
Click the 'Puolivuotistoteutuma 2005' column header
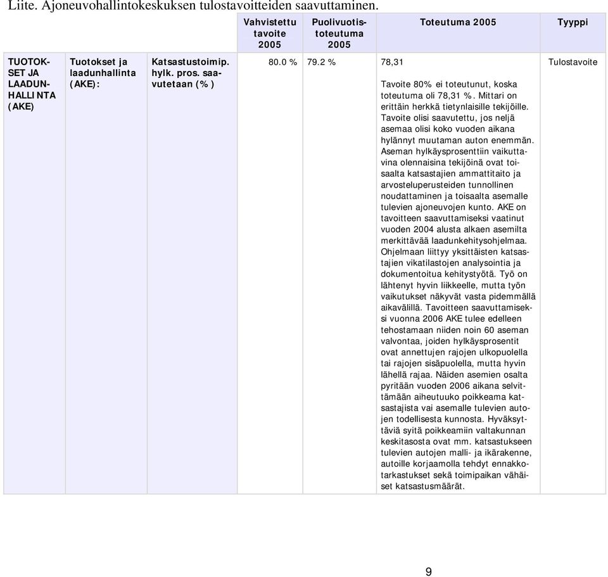point(339,34)
